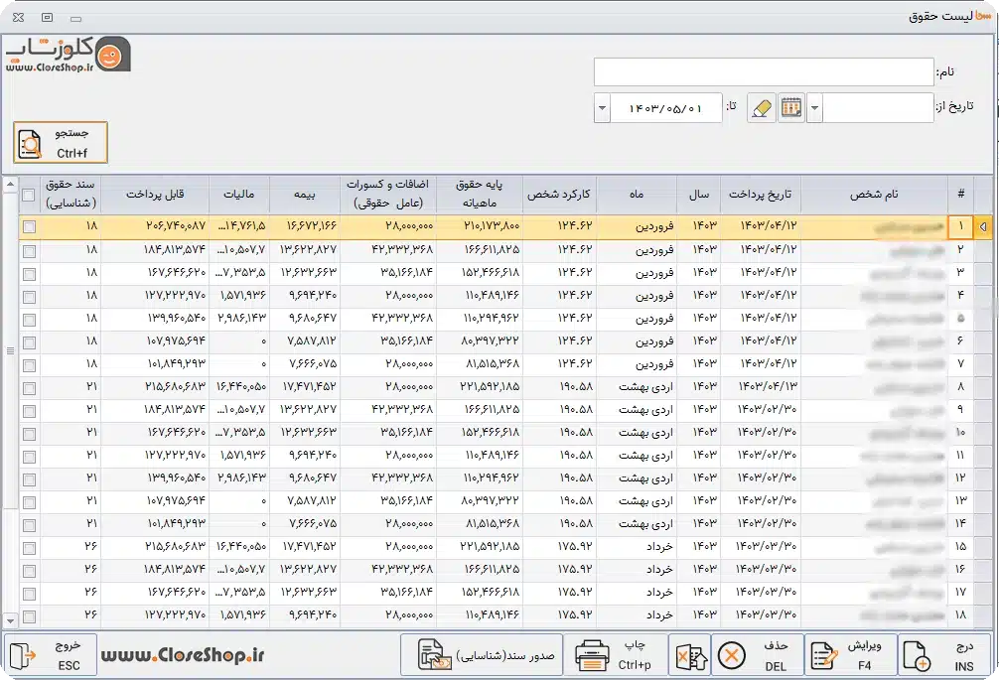999x680 pixels.
Task: Click the اردی بهشت month cell in row ۹
Action: tap(636, 410)
